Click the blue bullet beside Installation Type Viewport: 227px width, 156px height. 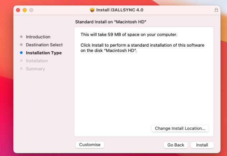coord(21,53)
